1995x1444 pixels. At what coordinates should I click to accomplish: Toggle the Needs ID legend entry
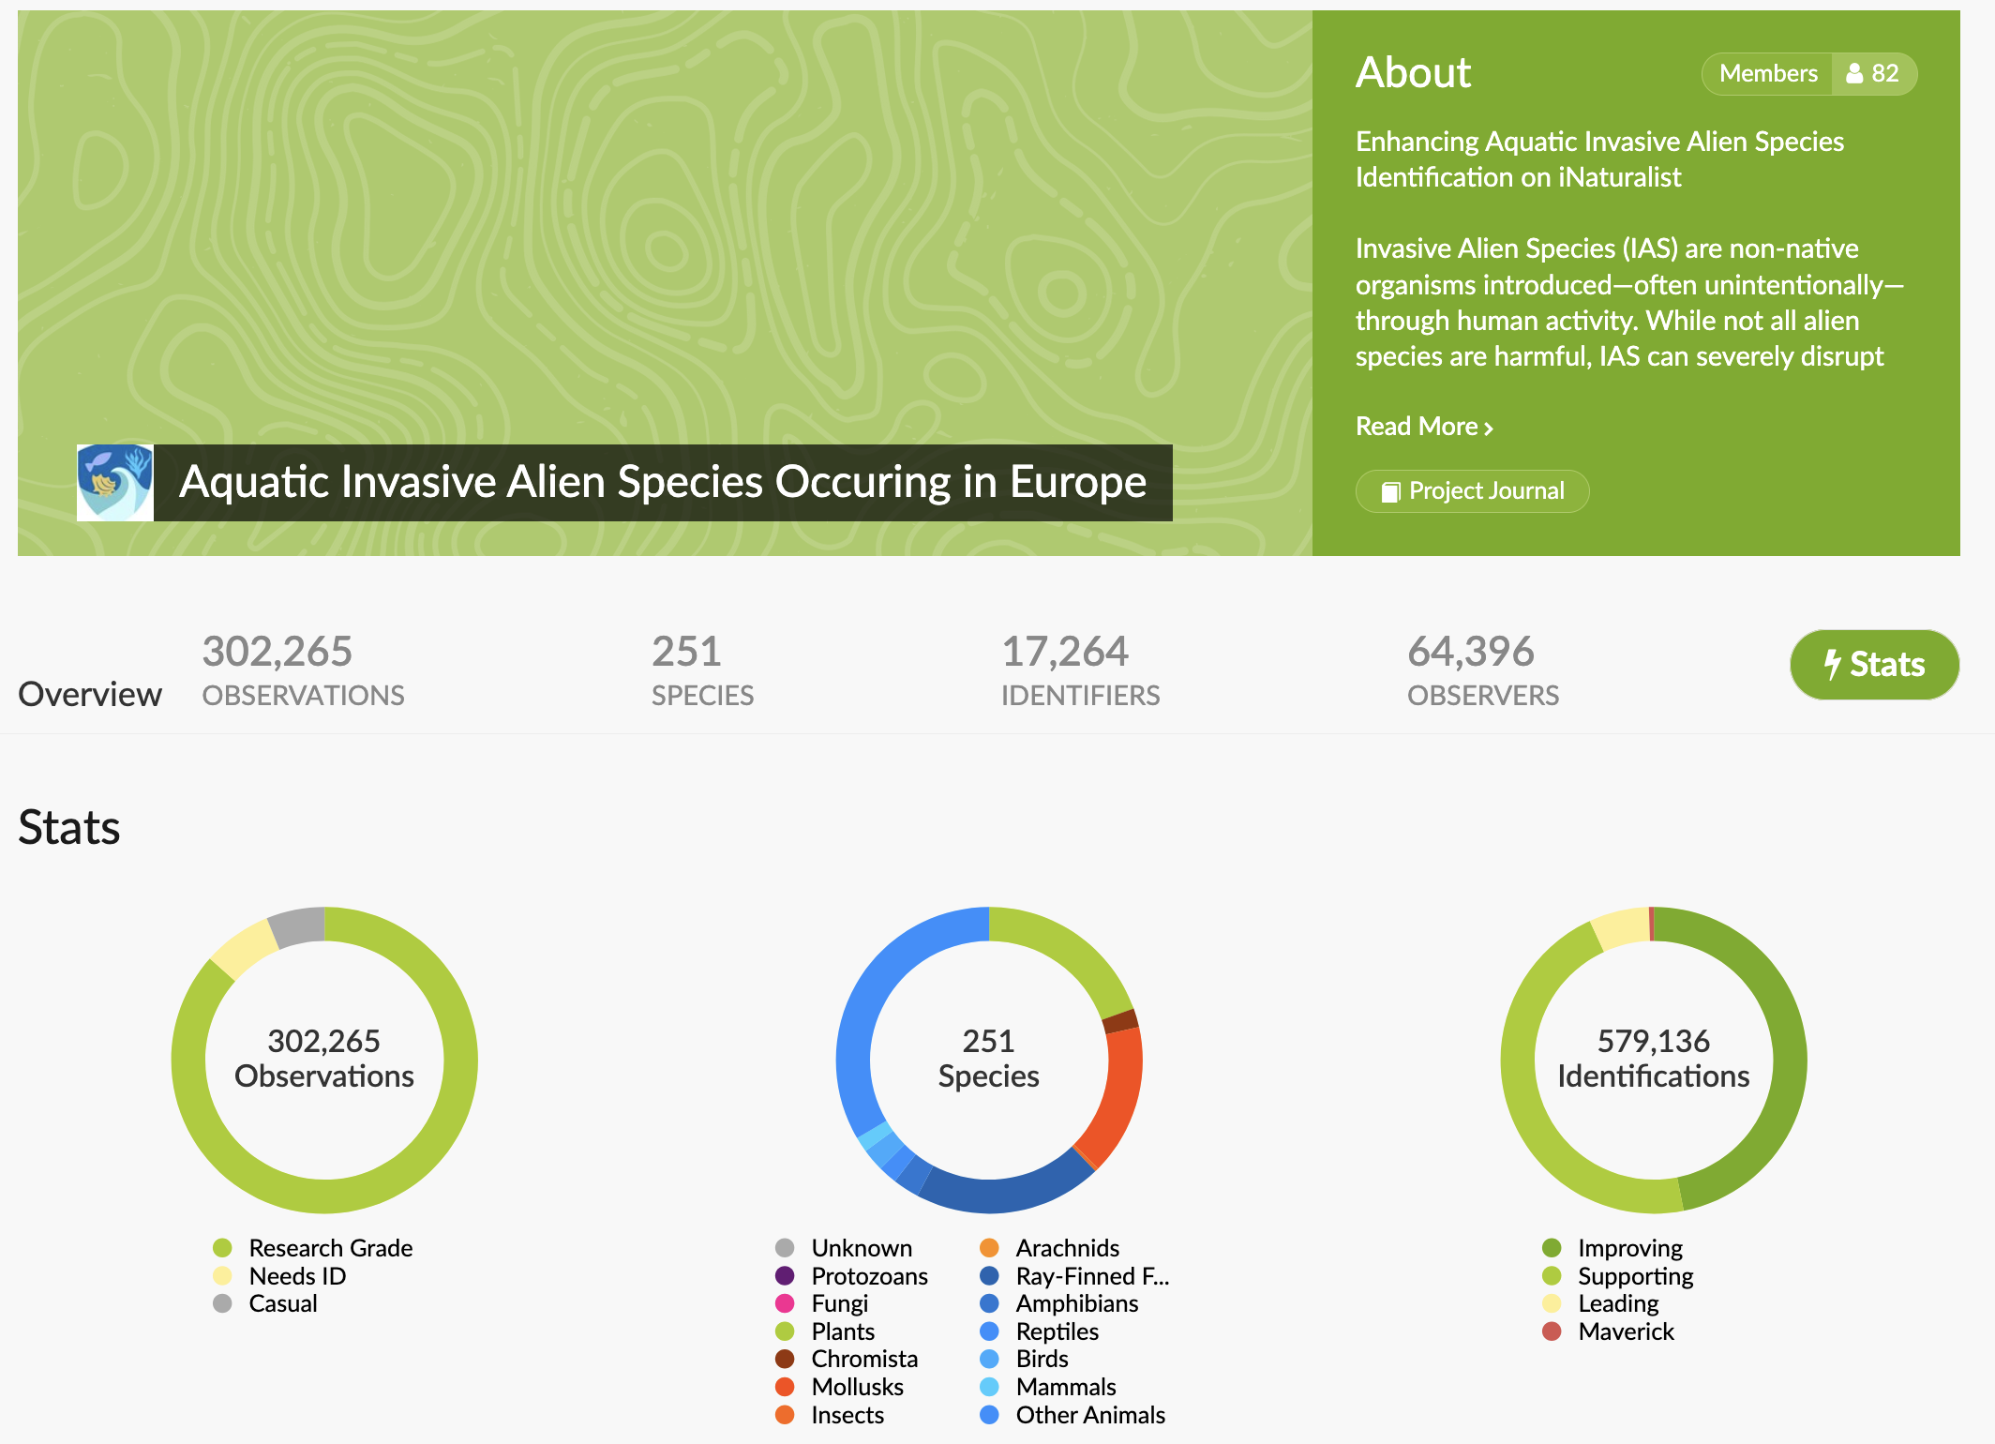click(x=297, y=1276)
